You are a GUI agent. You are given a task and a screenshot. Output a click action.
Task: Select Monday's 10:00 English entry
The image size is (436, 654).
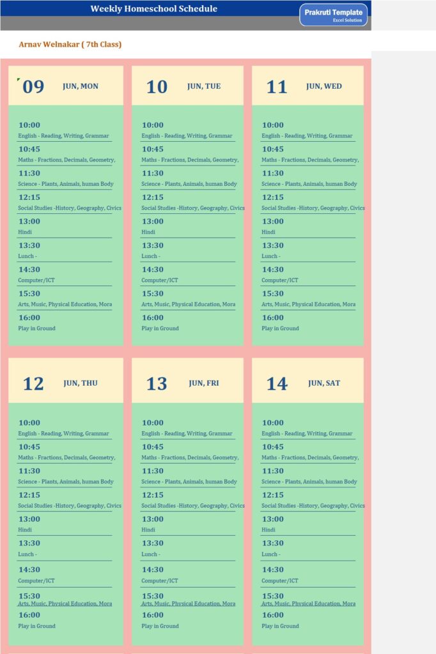(x=63, y=136)
